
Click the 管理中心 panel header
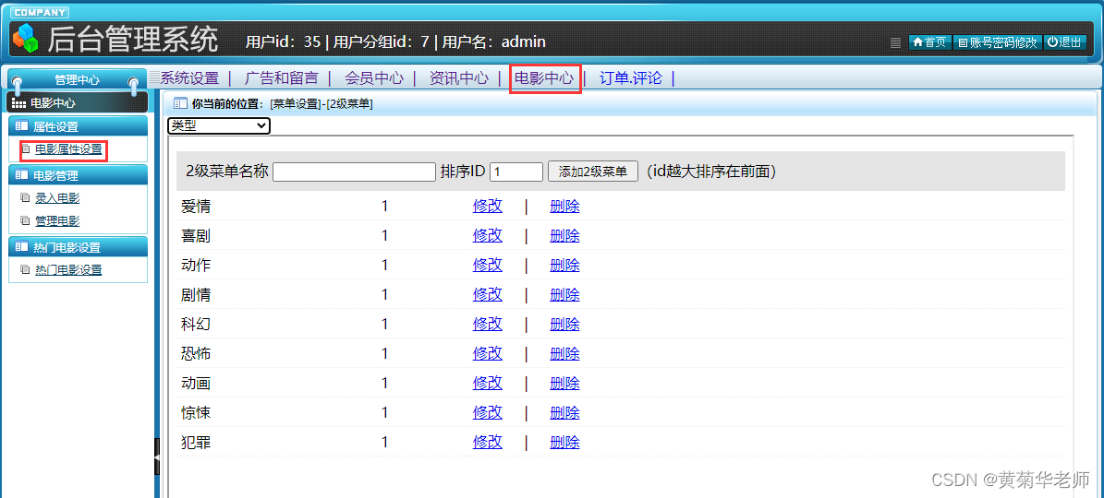77,80
